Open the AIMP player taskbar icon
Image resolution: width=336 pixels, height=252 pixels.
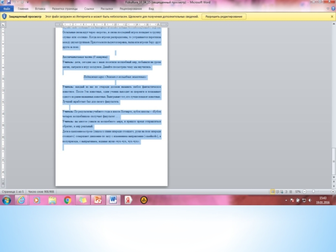[x=144, y=200]
